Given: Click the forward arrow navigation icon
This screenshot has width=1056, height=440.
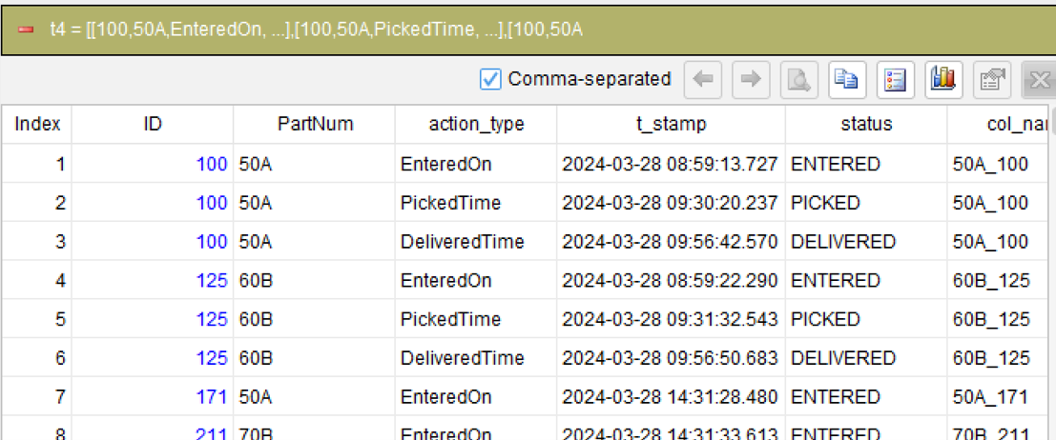Looking at the screenshot, I should [751, 80].
